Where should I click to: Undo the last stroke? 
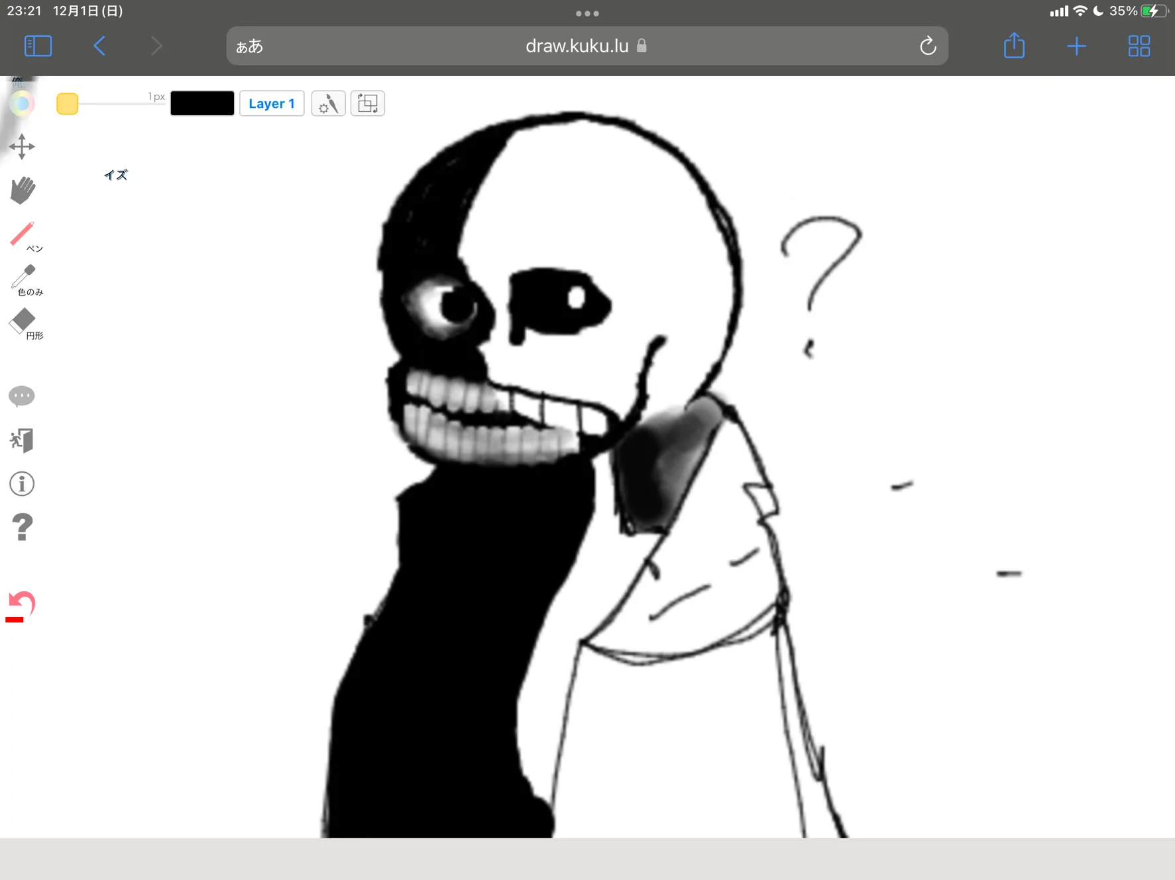pyautogui.click(x=21, y=606)
